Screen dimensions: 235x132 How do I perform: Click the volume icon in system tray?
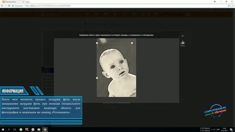click(214, 129)
